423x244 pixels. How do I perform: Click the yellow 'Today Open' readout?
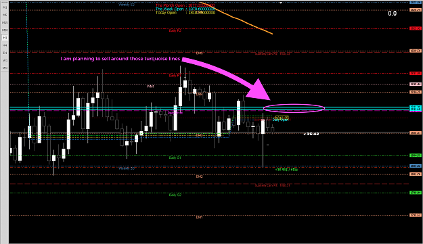[185, 13]
